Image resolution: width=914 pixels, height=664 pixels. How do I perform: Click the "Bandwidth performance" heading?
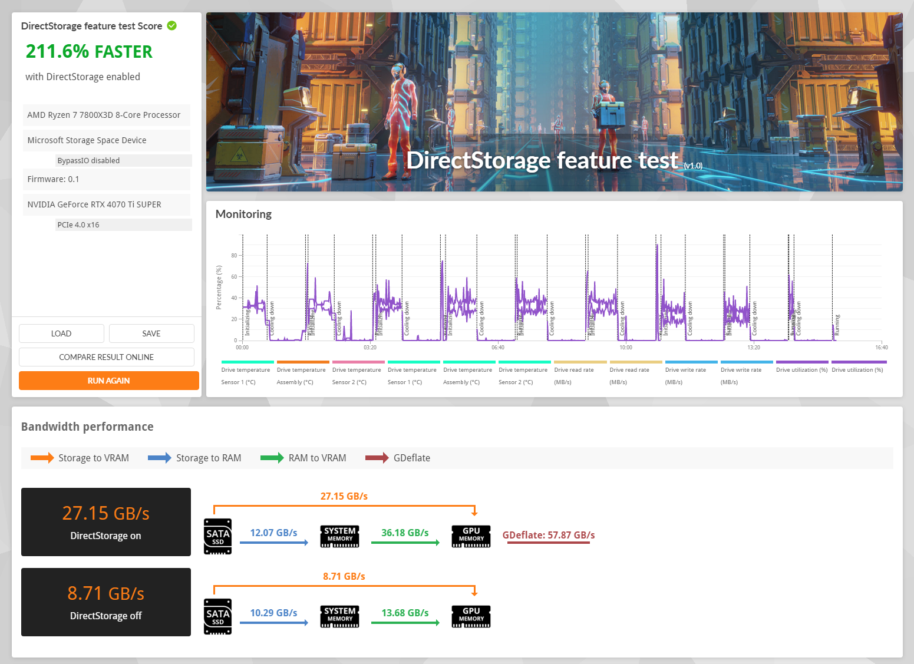pyautogui.click(x=87, y=427)
